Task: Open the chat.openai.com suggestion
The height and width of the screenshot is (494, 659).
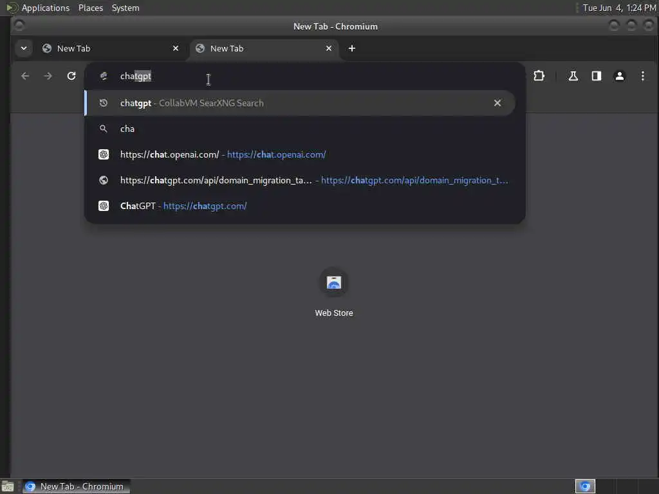Action: [300, 154]
